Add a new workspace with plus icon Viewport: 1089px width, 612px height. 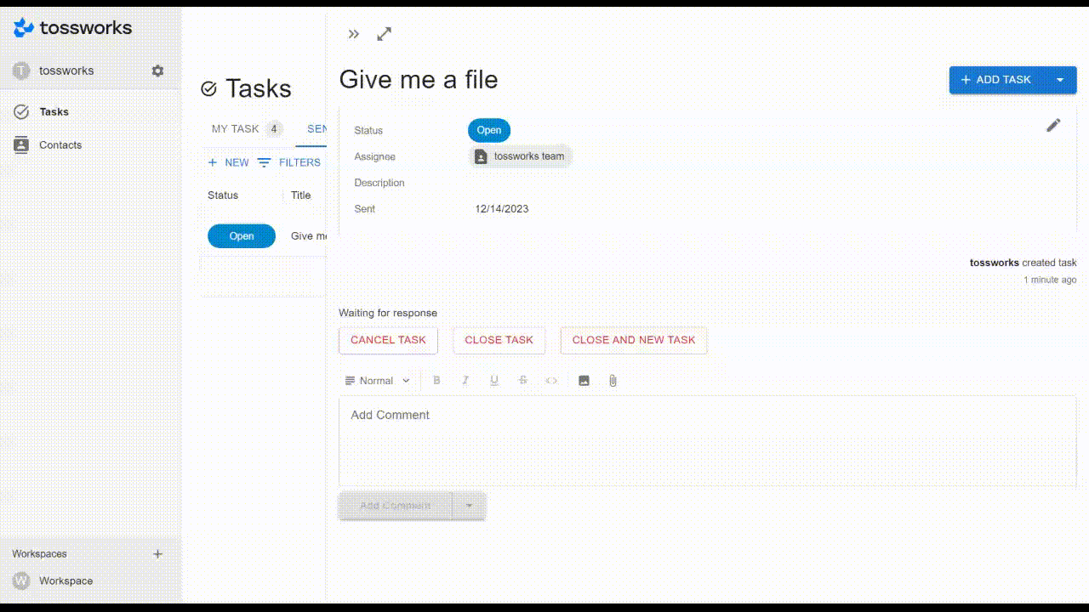(x=157, y=554)
